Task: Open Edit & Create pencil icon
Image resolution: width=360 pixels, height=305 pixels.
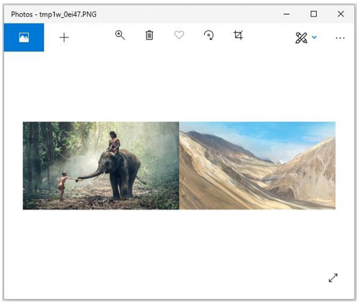Action: (301, 38)
